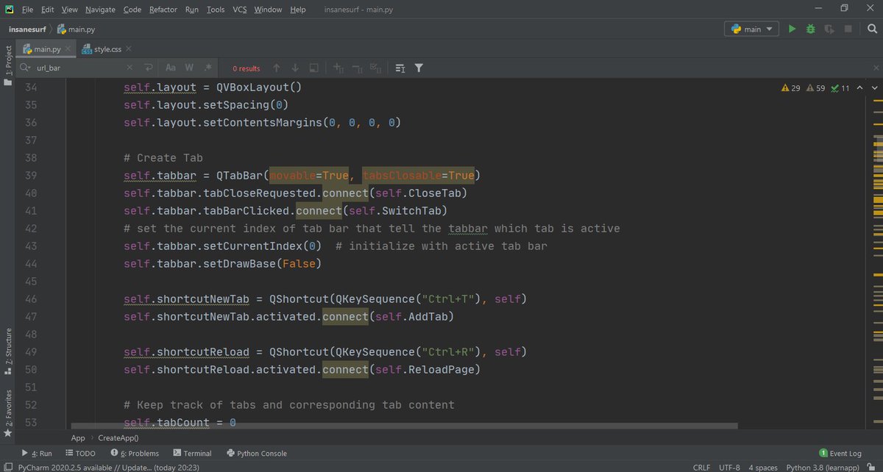Open search history via magnifier in find bar

(x=26, y=68)
